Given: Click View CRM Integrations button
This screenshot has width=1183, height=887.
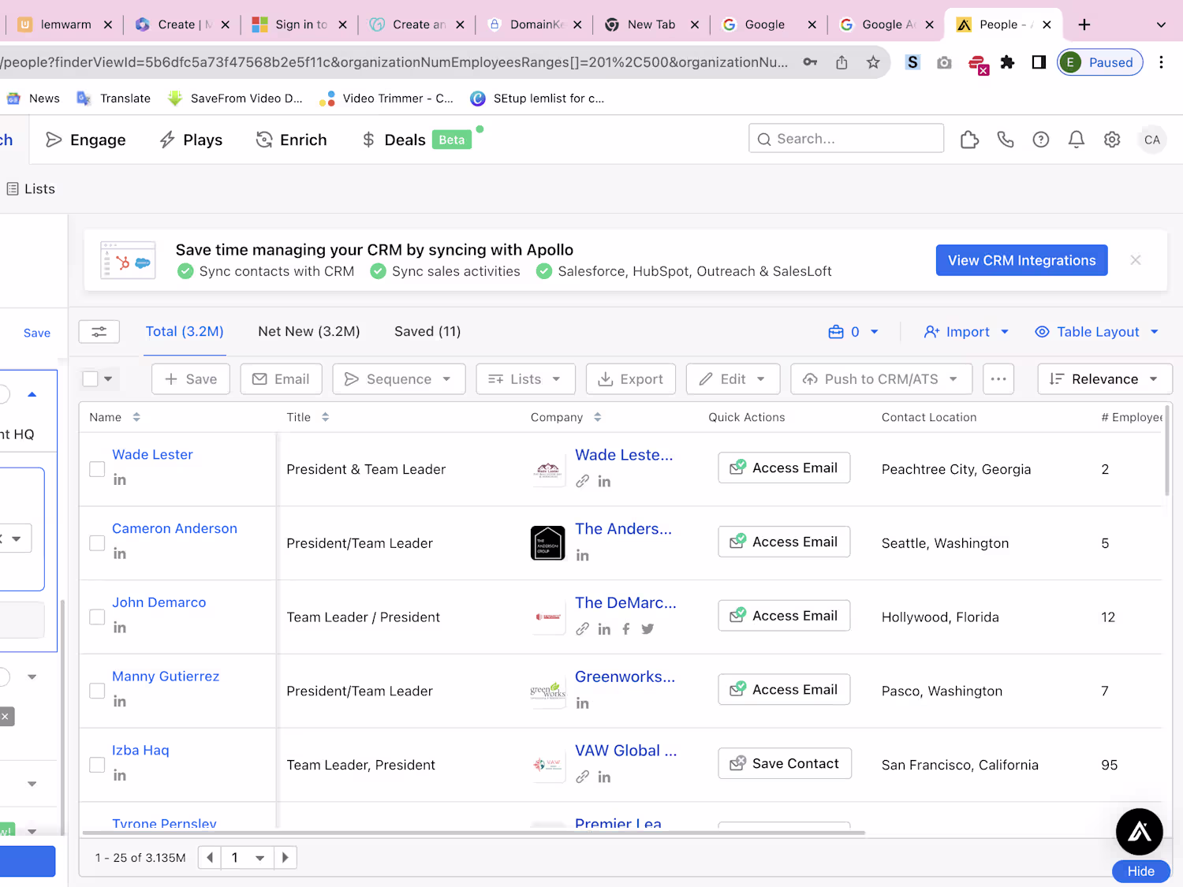Looking at the screenshot, I should tap(1022, 260).
